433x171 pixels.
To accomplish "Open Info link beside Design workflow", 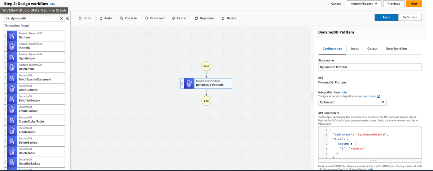I will [52, 4].
